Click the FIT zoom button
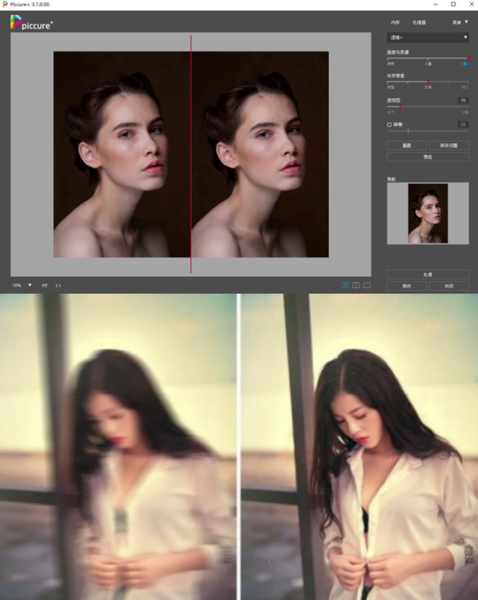478x600 pixels. click(x=45, y=286)
